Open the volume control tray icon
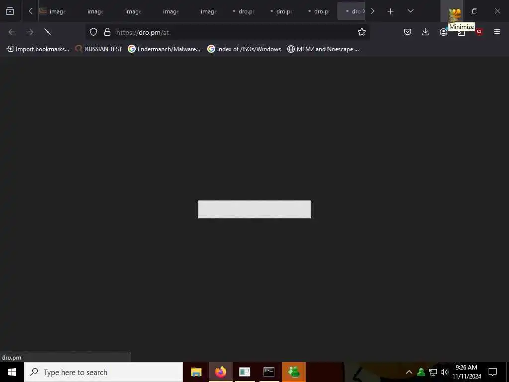The height and width of the screenshot is (382, 509). pos(444,372)
